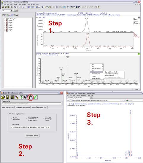The image size is (143, 163).
Task: Open the combo box under the toolbar
Action: click(x=11, y=10)
